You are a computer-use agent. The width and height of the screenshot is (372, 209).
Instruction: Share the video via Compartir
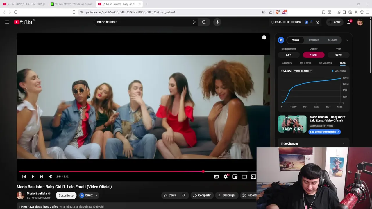pyautogui.click(x=202, y=195)
